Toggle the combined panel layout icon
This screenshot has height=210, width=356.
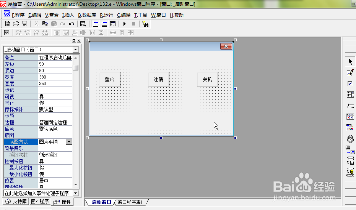(x=113, y=24)
